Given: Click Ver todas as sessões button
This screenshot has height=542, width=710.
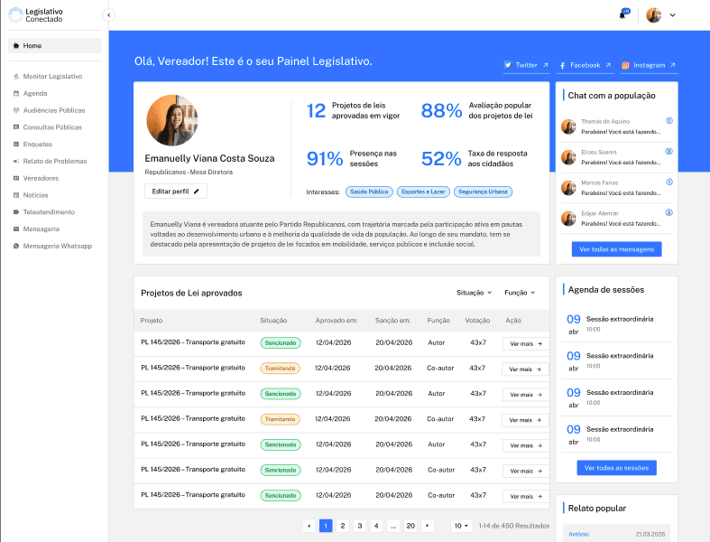Looking at the screenshot, I should coord(617,468).
